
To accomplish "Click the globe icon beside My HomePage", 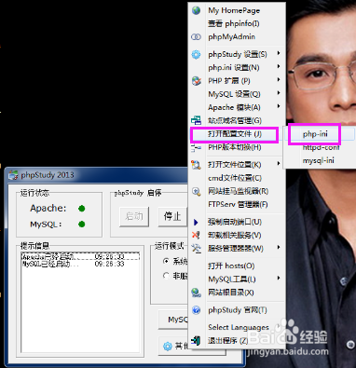I will (196, 10).
